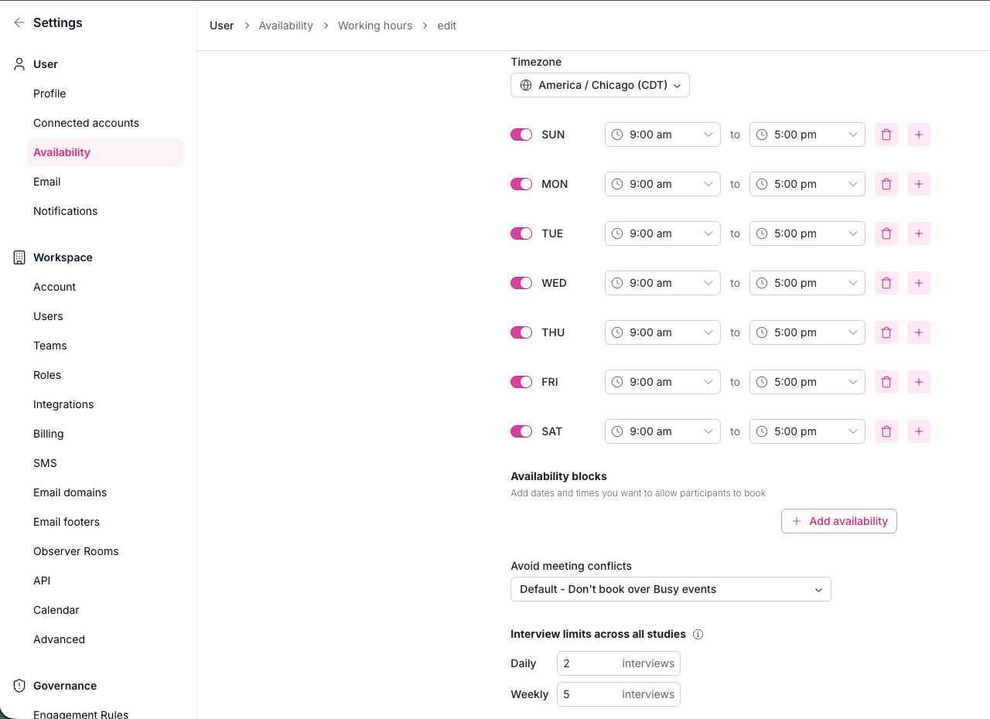Open the Timezone America / Chicago dropdown
This screenshot has height=719, width=990.
point(600,85)
